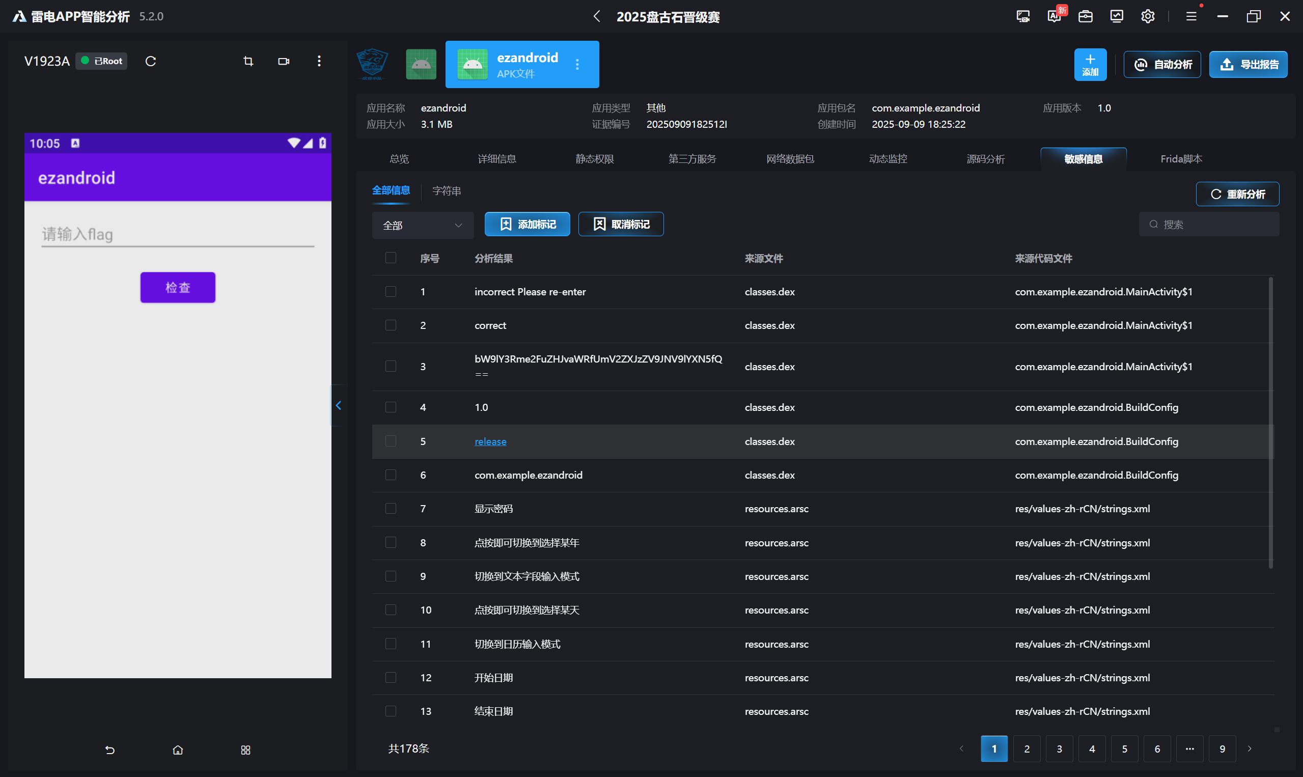Open device more options three-dot menu
Image resolution: width=1303 pixels, height=777 pixels.
coord(319,61)
